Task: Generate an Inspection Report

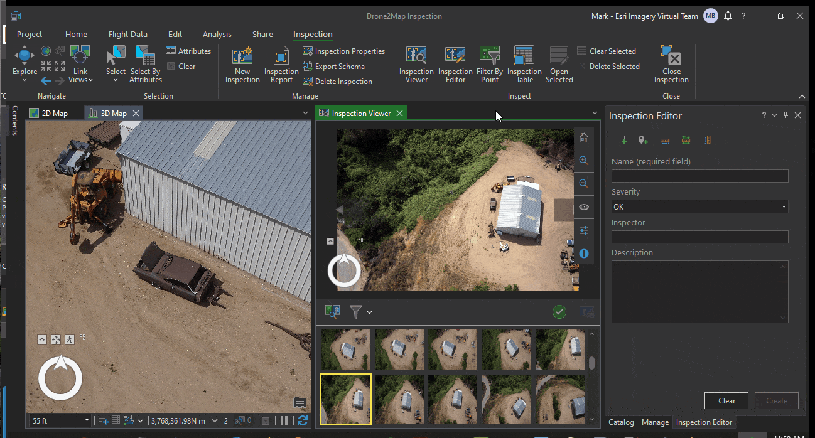Action: point(281,63)
